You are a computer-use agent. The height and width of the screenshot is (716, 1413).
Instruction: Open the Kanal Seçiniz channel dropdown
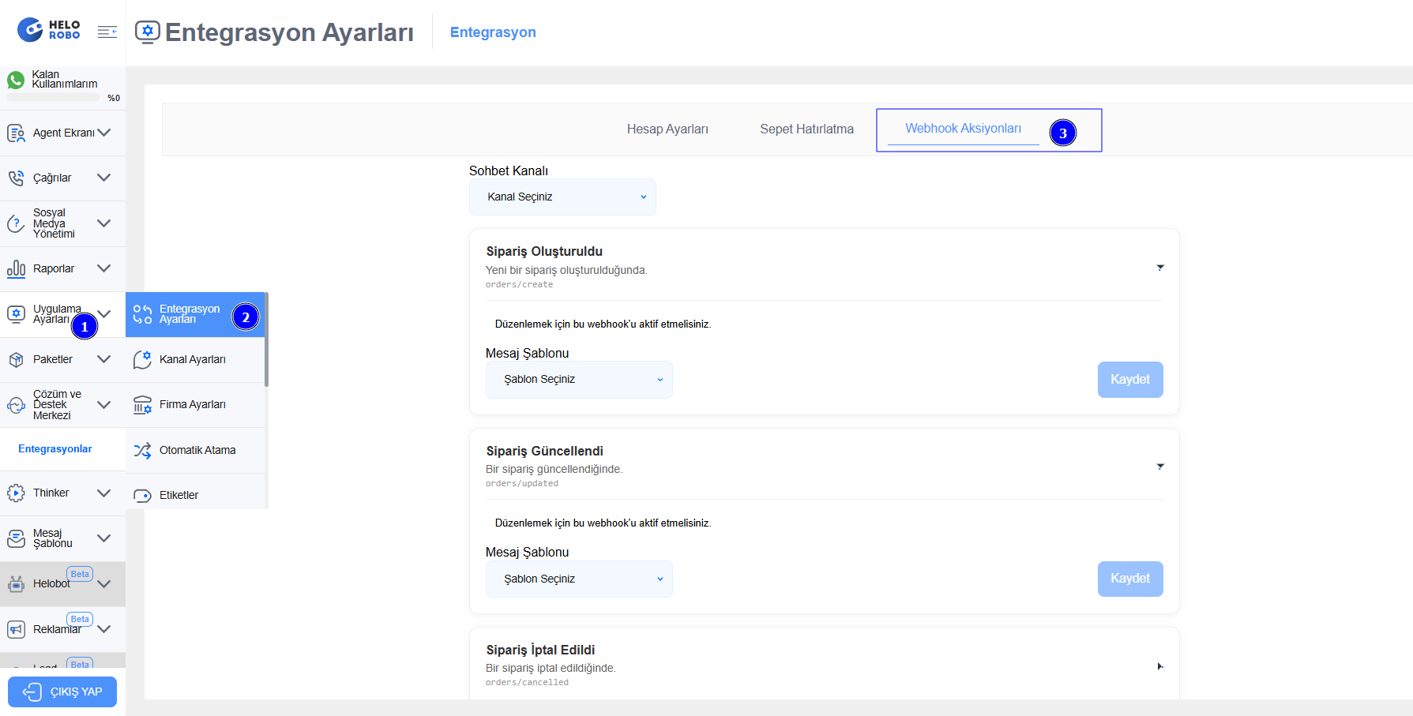point(562,197)
